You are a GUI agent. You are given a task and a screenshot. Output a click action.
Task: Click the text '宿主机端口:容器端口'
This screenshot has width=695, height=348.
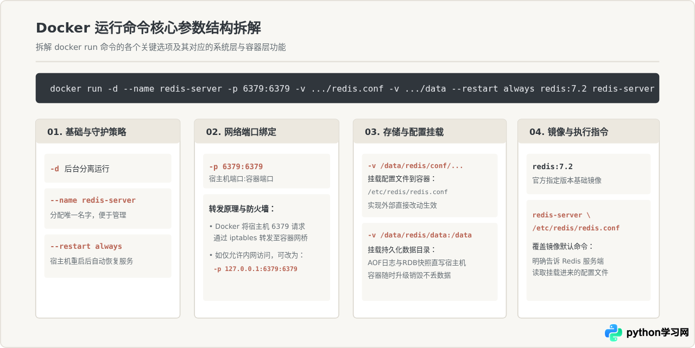tap(241, 178)
